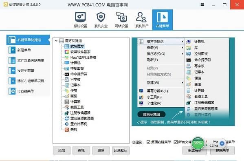Open 新建菜单 in the sidebar
Image resolution: width=244 pixels, height=161 pixels.
[28, 50]
